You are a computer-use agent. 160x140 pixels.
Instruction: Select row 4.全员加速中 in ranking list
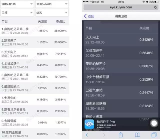[x=34, y=65]
